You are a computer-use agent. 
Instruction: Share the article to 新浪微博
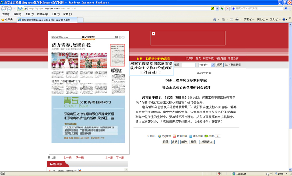[180, 136]
